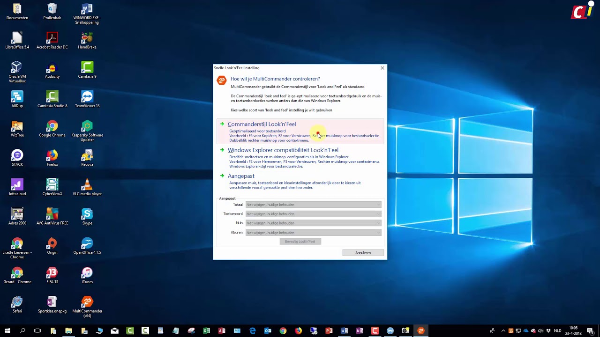Select the Aangepast option

click(x=300, y=182)
